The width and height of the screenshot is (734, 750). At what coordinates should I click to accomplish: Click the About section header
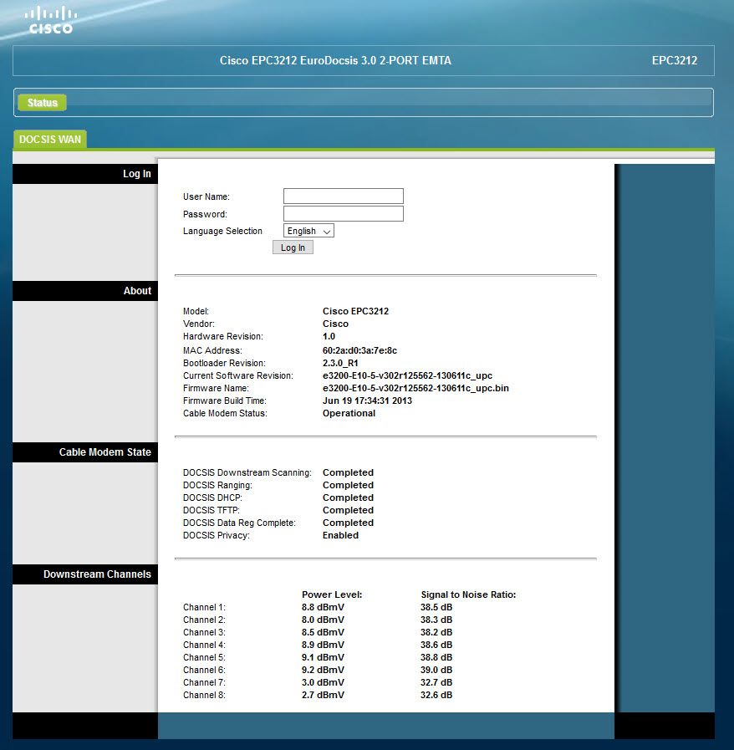click(x=85, y=291)
